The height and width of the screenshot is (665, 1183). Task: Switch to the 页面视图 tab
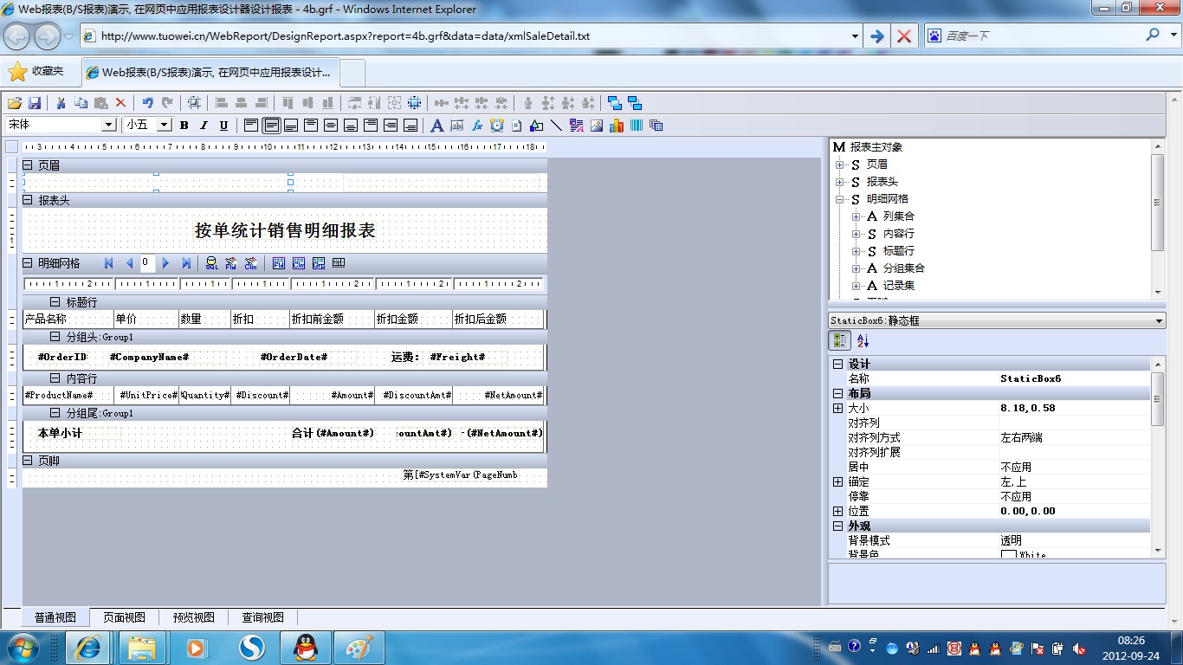click(124, 617)
